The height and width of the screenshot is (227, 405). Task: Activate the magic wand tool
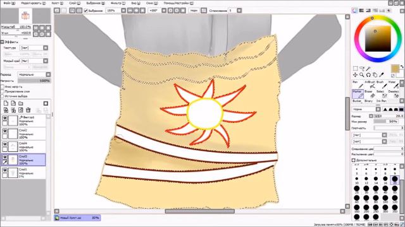[368, 68]
